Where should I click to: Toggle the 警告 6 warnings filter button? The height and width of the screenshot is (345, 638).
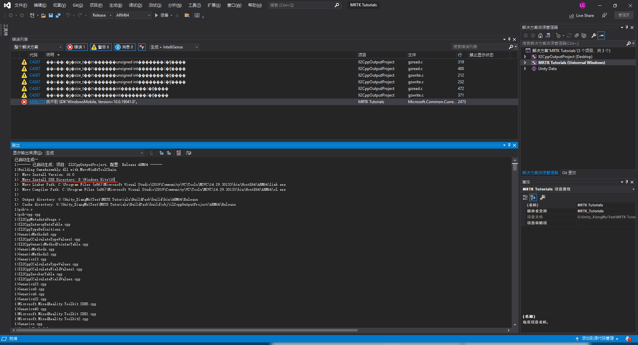pos(101,47)
